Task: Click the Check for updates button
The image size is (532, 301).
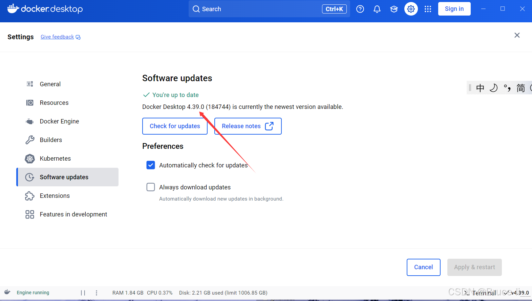Action: [x=175, y=126]
